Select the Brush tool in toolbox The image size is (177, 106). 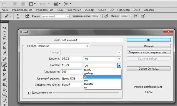pos(4,64)
